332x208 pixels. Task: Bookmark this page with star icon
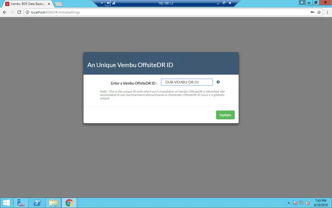pyautogui.click(x=319, y=12)
